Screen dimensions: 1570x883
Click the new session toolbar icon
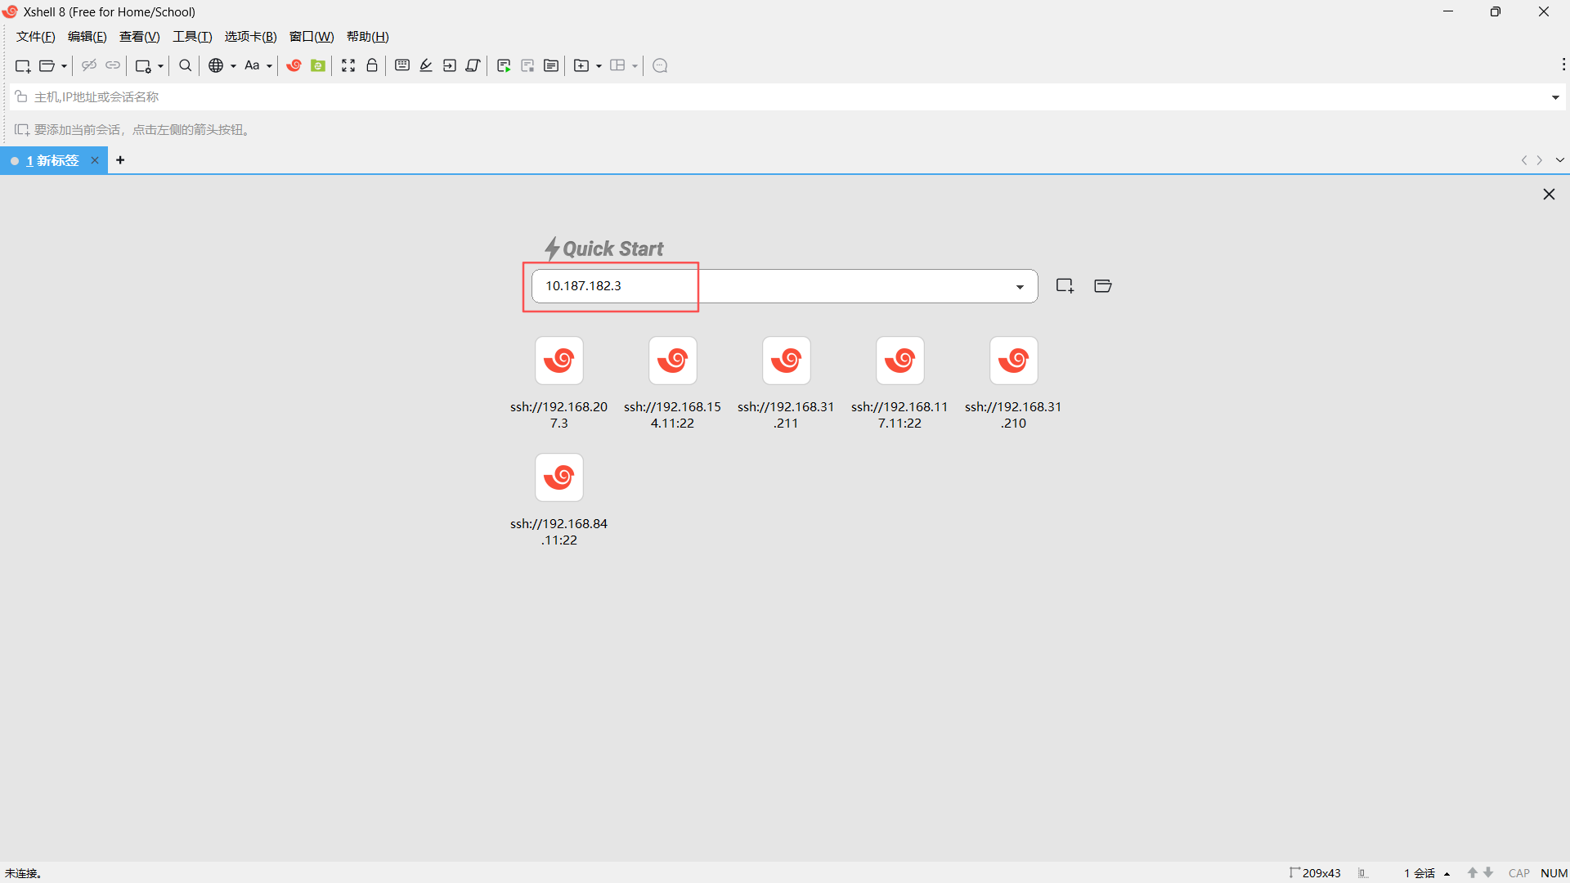coord(22,65)
